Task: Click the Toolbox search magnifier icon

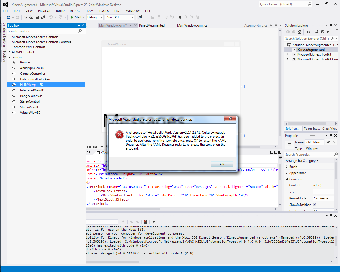Action: point(80,31)
